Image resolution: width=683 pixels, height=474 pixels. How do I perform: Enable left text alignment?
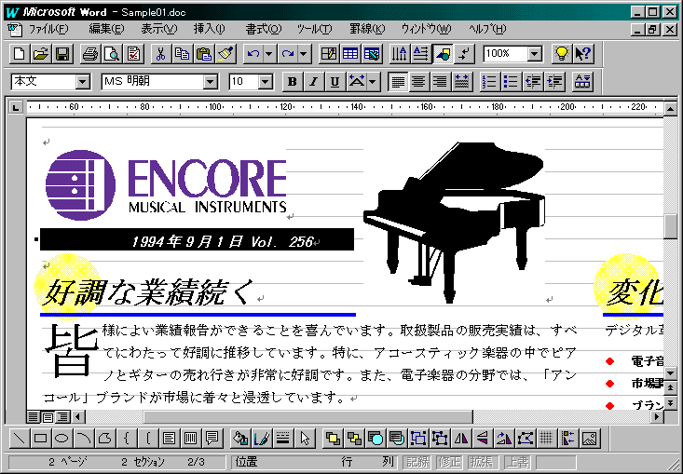pos(398,82)
